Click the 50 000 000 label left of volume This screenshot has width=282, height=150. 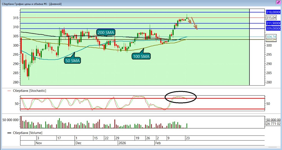[10, 120]
